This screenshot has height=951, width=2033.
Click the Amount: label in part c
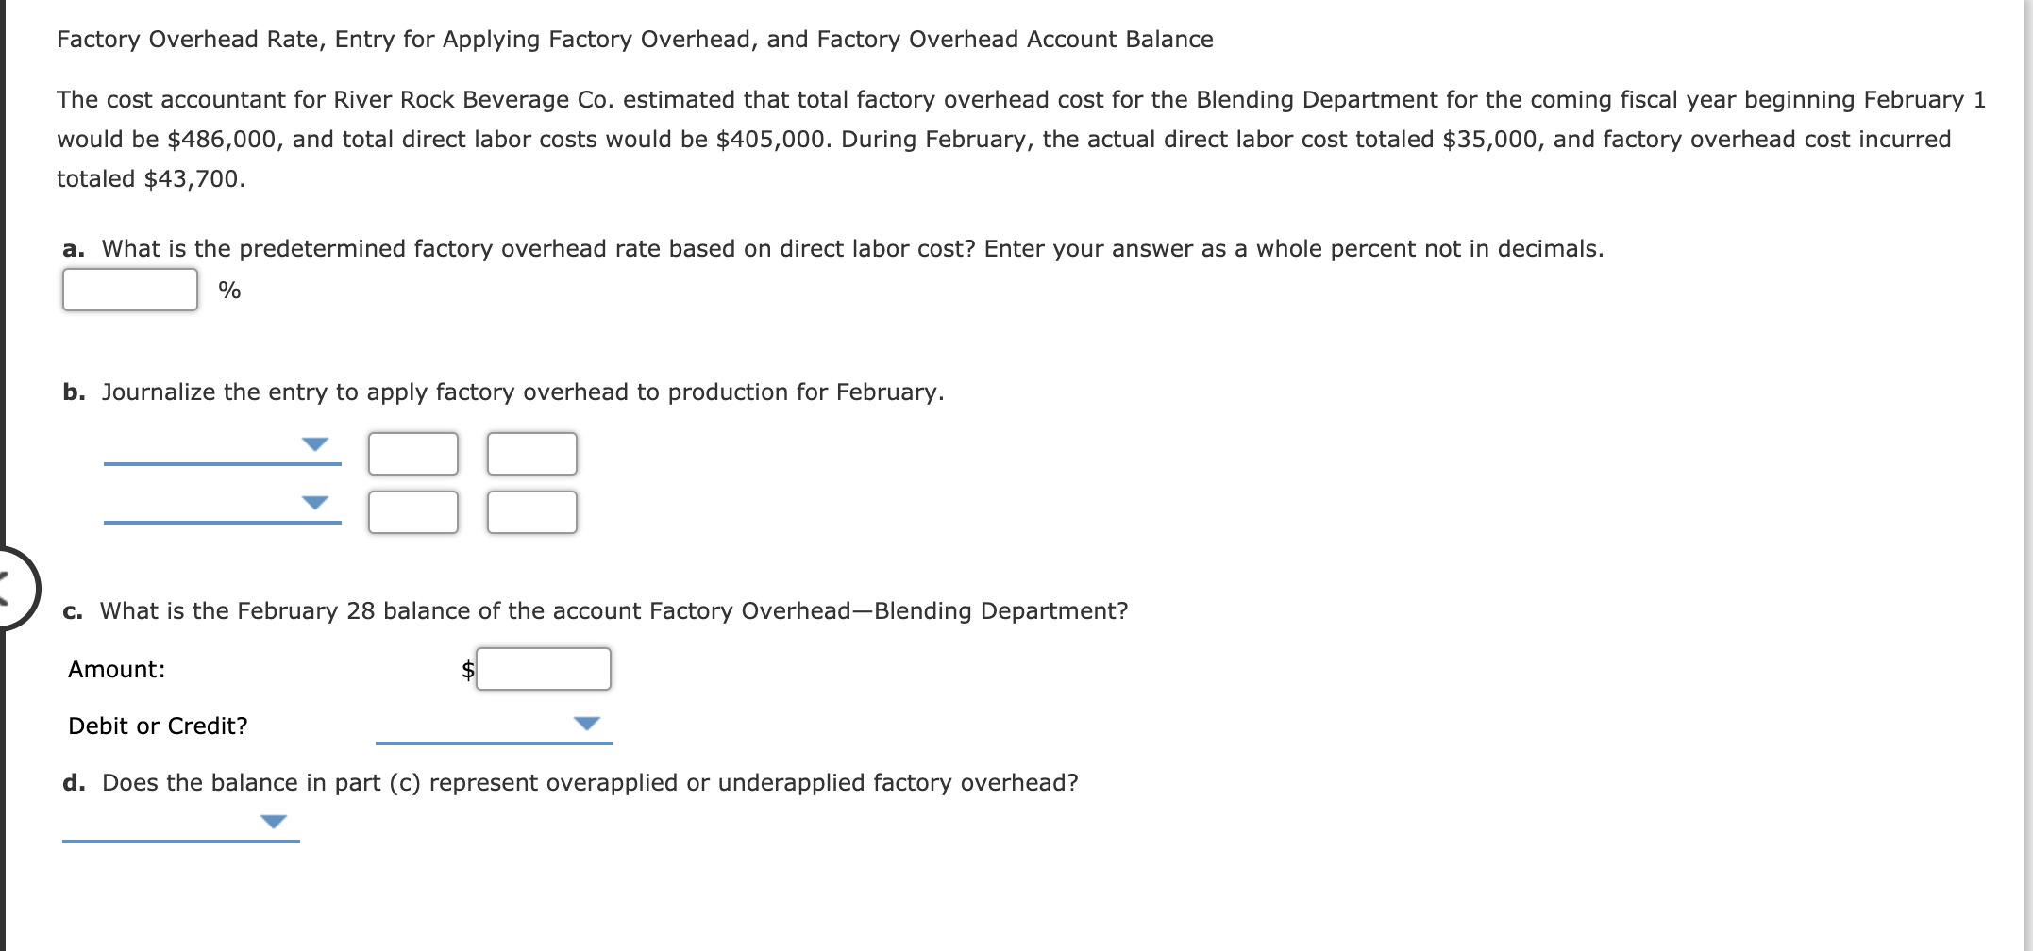pos(116,669)
